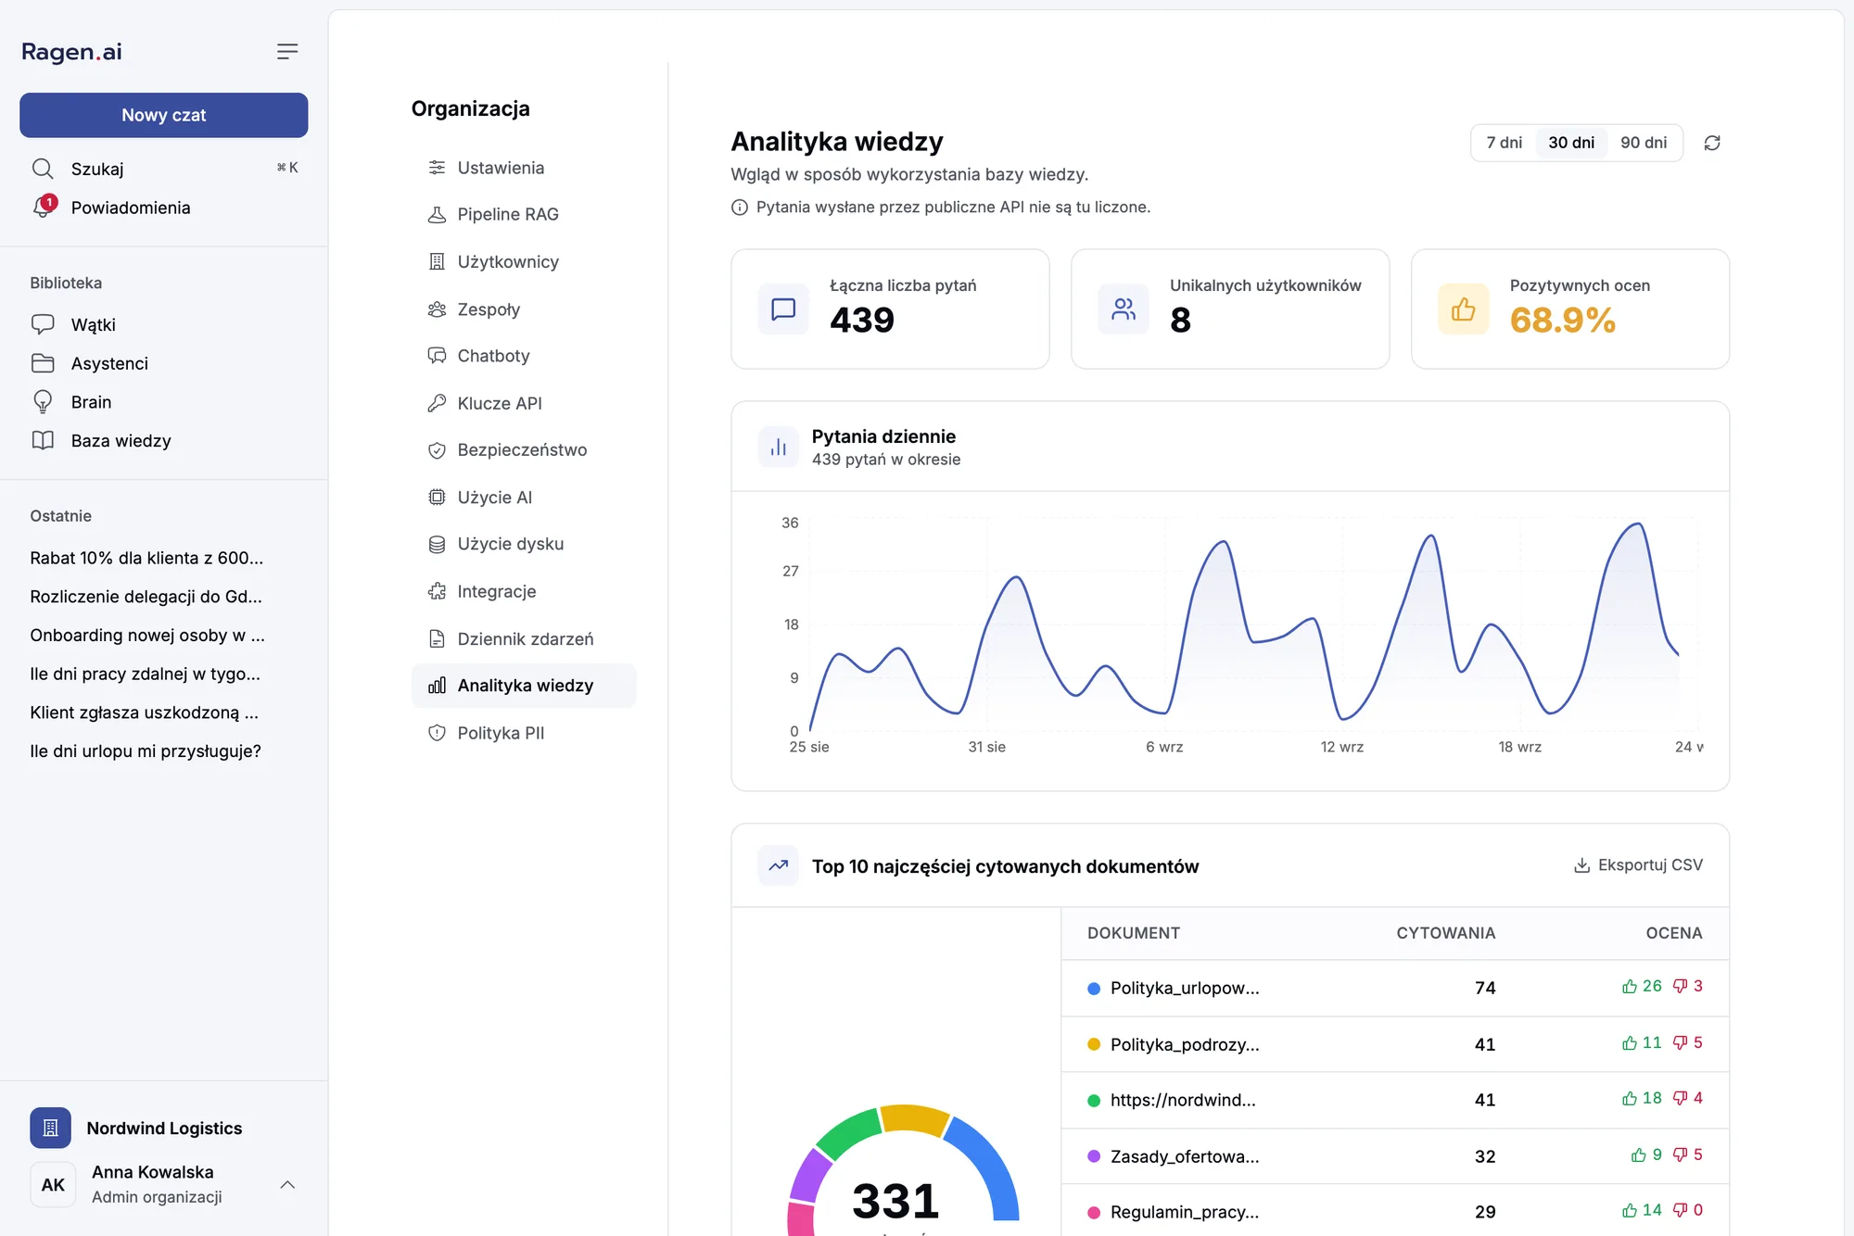Click the Ragen.ai logo

[71, 52]
